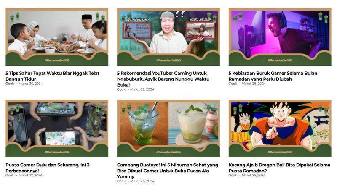Open '5 Rekomendasi YouTuber Gaming' article title
Viewport: 337px width, 189px height.
(x=163, y=79)
